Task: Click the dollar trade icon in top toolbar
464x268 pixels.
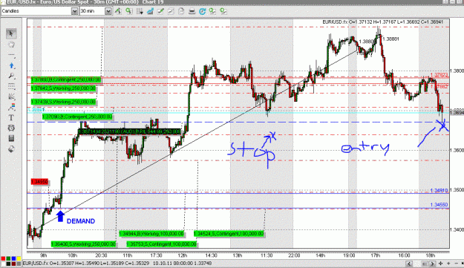Action: [118, 11]
